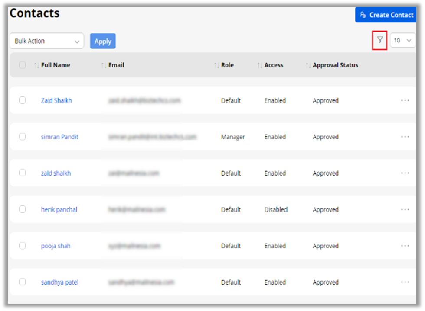This screenshot has height=311, width=425.
Task: Open the herik panchal contact link
Action: (x=59, y=209)
